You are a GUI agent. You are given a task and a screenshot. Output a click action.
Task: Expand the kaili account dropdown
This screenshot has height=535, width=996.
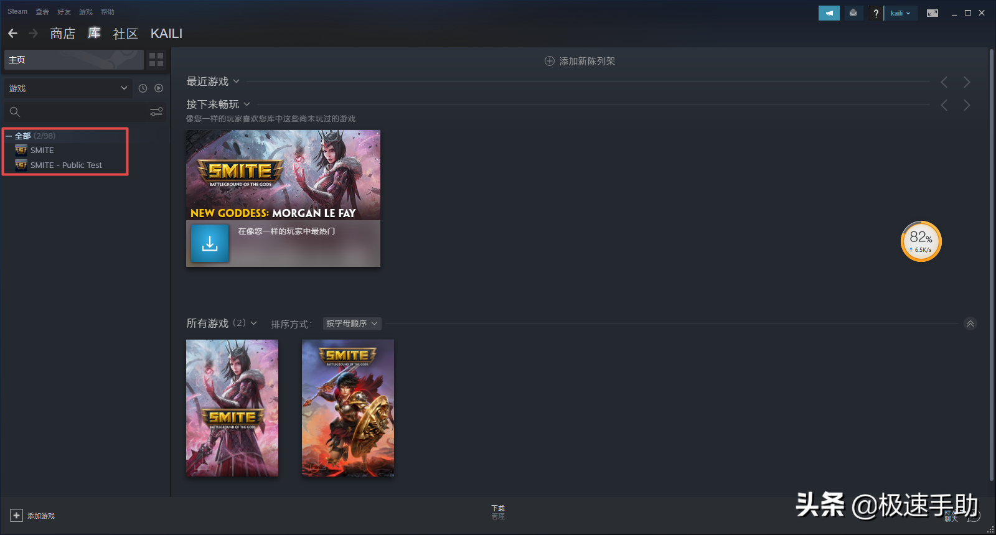coord(900,13)
